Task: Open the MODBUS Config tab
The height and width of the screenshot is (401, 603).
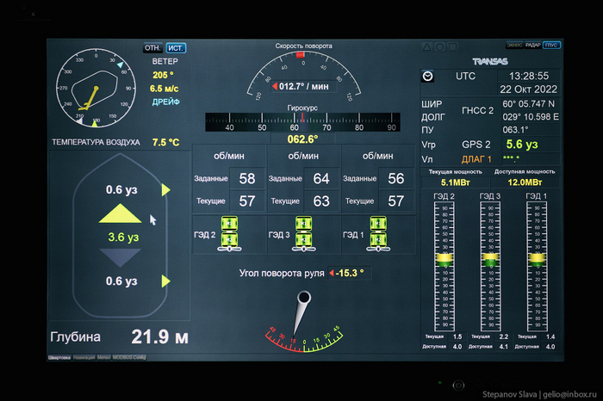Action: click(x=129, y=356)
